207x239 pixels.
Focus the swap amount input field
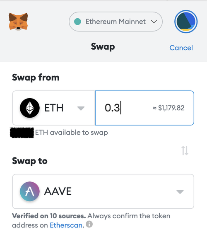pos(144,108)
